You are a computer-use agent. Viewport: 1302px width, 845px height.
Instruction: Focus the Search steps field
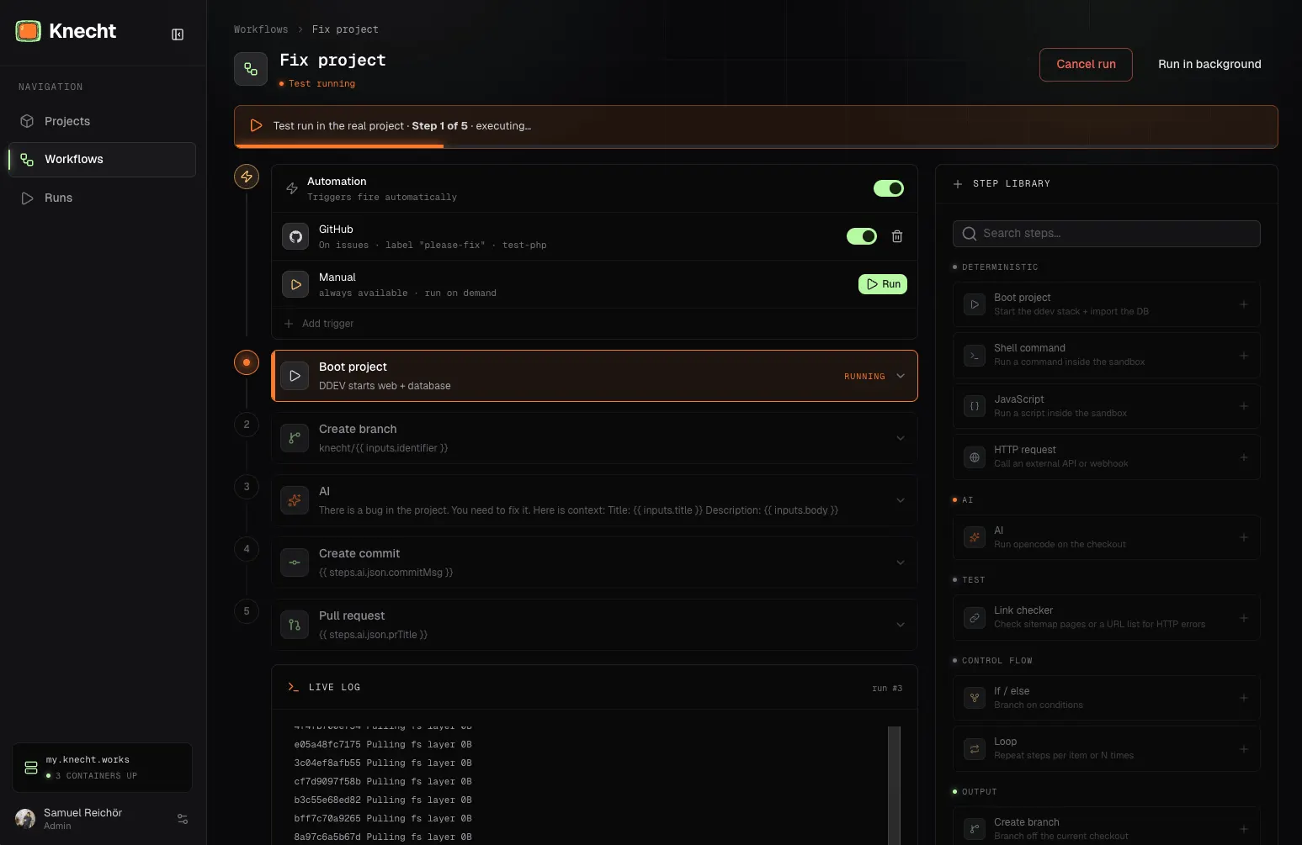[1106, 234]
